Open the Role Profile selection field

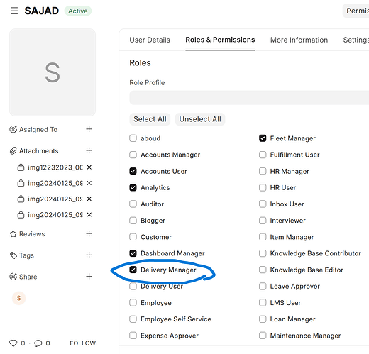pyautogui.click(x=249, y=98)
